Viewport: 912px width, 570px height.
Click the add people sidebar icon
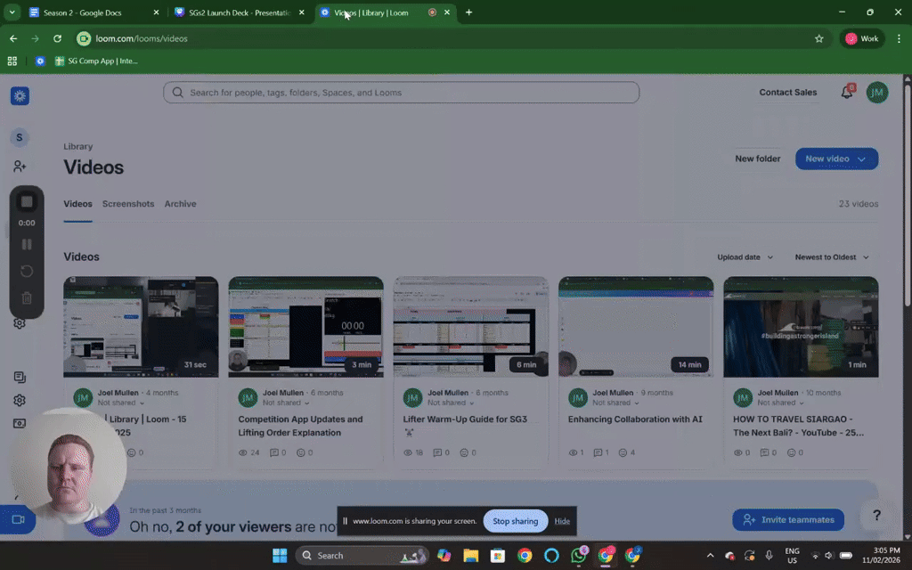(20, 167)
